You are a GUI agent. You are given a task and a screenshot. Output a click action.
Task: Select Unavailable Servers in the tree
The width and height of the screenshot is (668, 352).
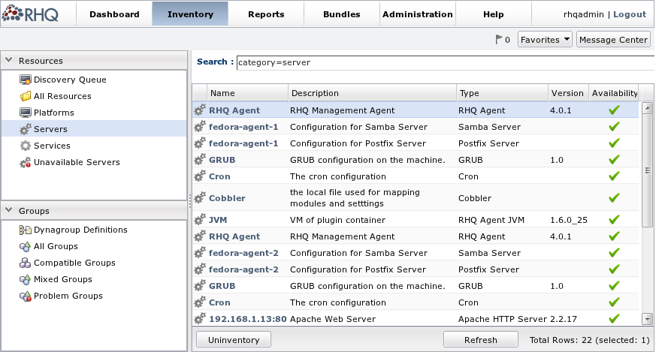click(77, 162)
